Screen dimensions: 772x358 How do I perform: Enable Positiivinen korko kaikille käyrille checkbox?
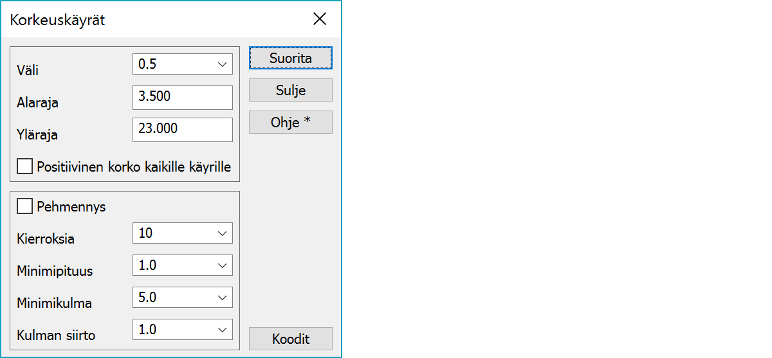(25, 167)
